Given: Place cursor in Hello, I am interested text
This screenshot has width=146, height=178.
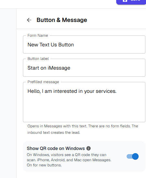Looking at the screenshot, I should [72, 91].
